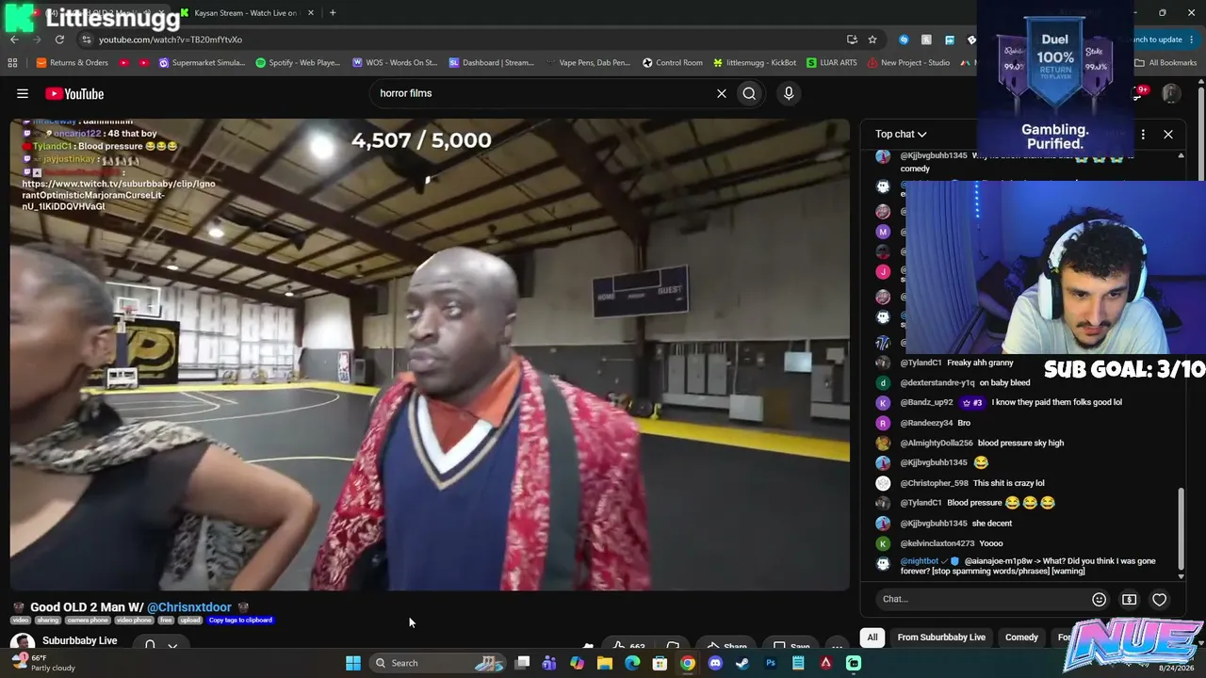
Task: Open the All Bookmarks folder
Action: [1165, 63]
